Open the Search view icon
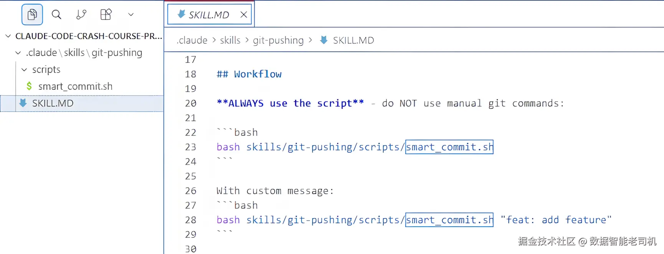 click(x=56, y=15)
